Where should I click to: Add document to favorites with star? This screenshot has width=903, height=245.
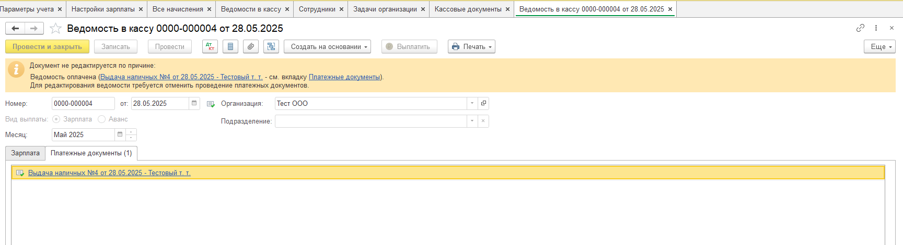click(x=55, y=29)
